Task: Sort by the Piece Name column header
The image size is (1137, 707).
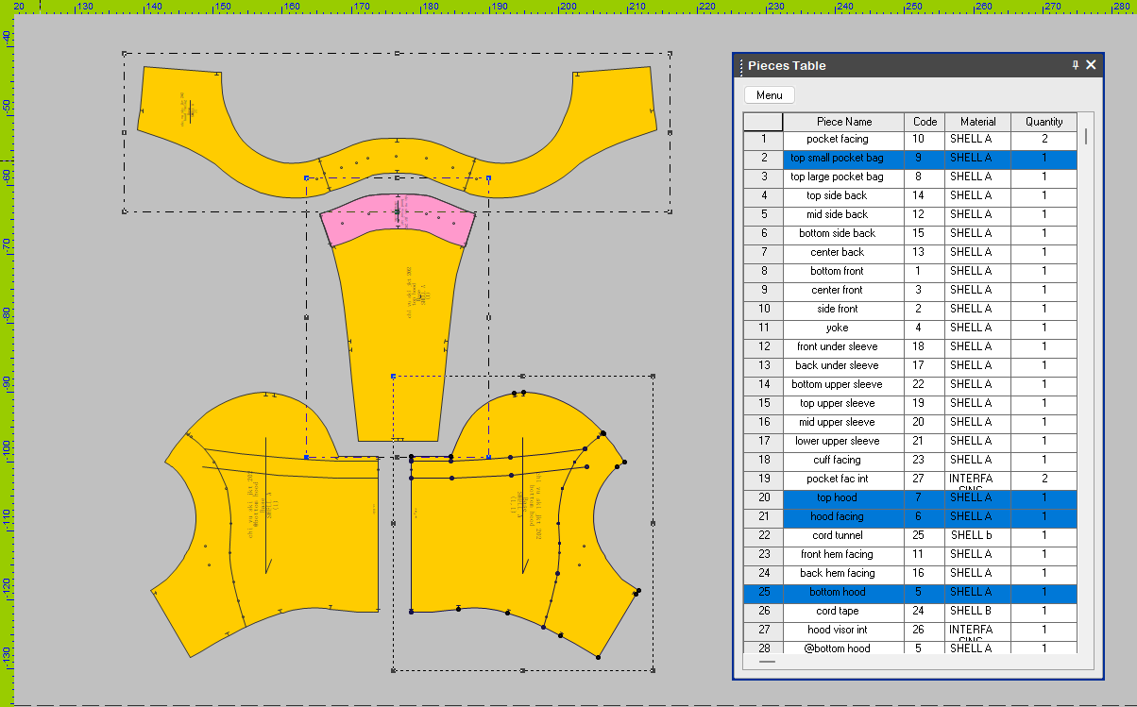Action: (841, 121)
